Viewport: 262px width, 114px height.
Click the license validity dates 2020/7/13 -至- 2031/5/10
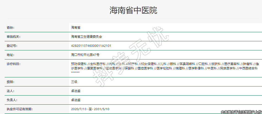[x=90, y=109]
